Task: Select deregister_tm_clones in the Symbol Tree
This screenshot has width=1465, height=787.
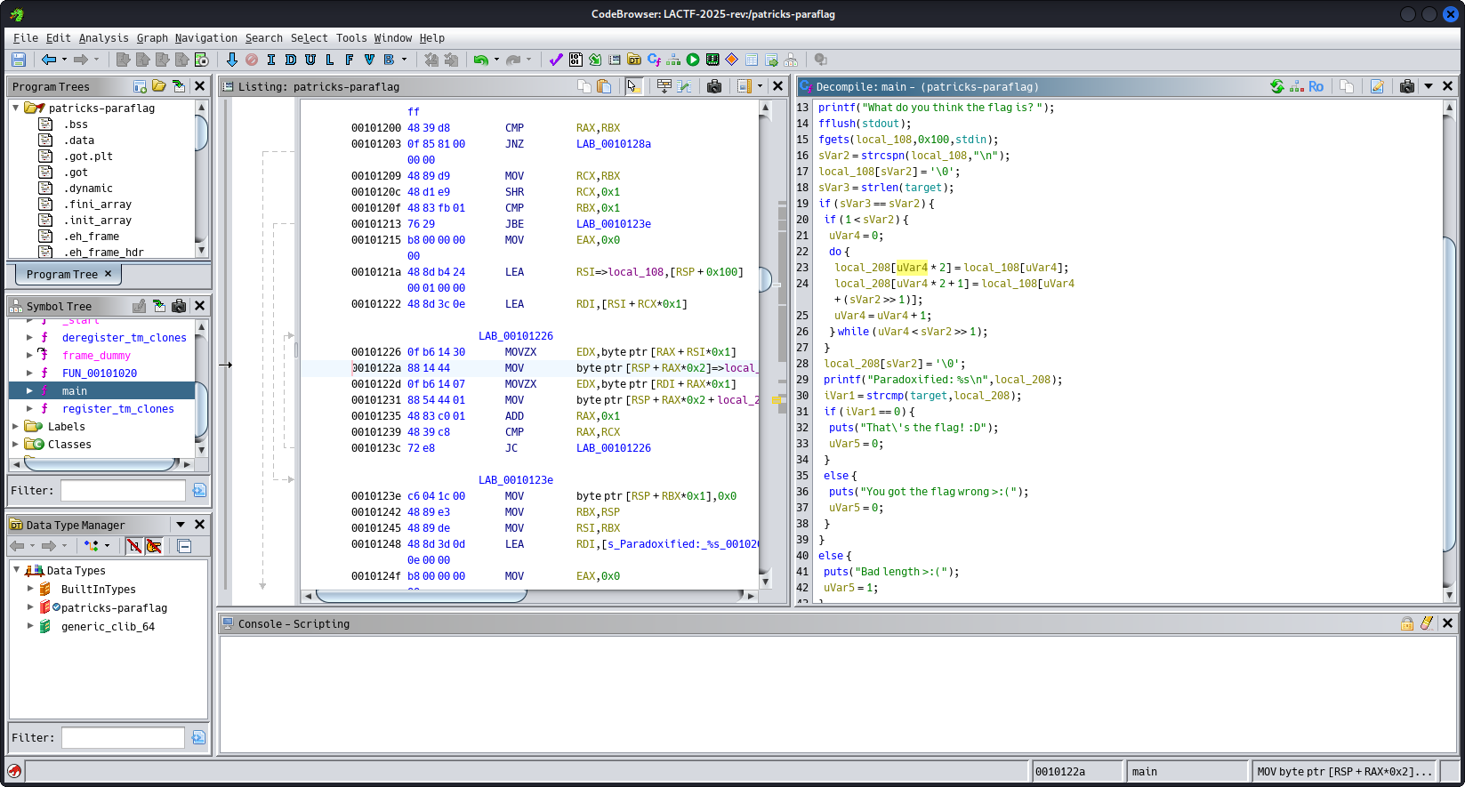Action: pyautogui.click(x=124, y=338)
